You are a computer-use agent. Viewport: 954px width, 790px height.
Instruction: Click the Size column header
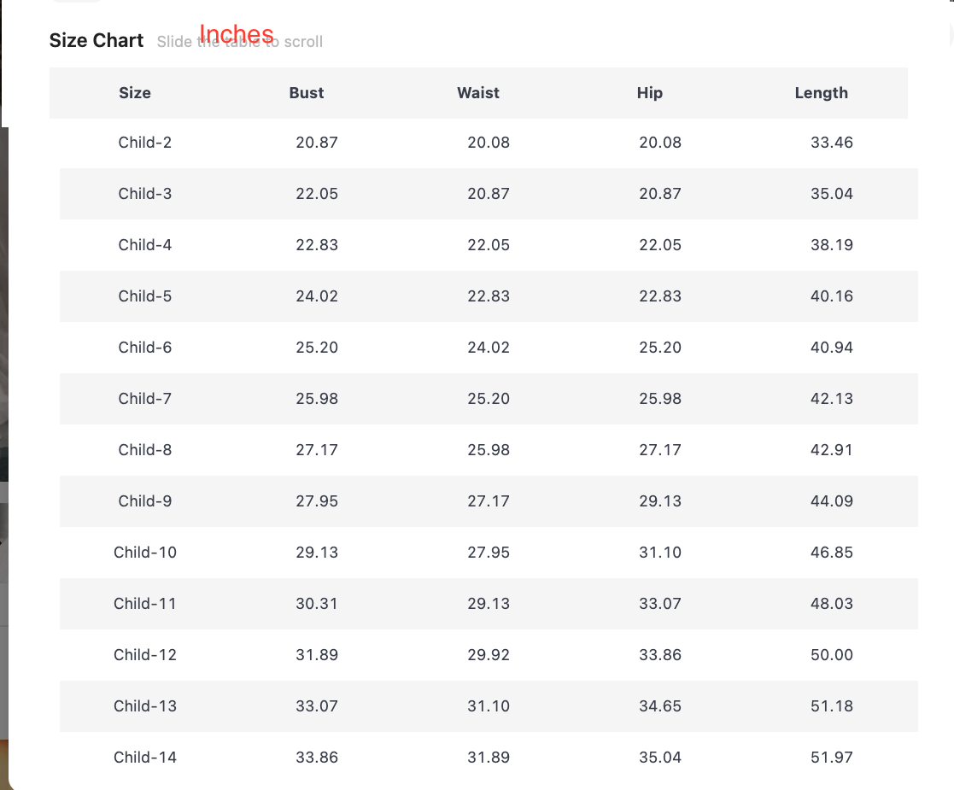click(x=135, y=93)
